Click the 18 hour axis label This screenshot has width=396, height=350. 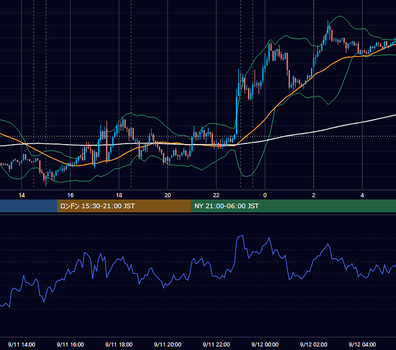[x=119, y=195]
